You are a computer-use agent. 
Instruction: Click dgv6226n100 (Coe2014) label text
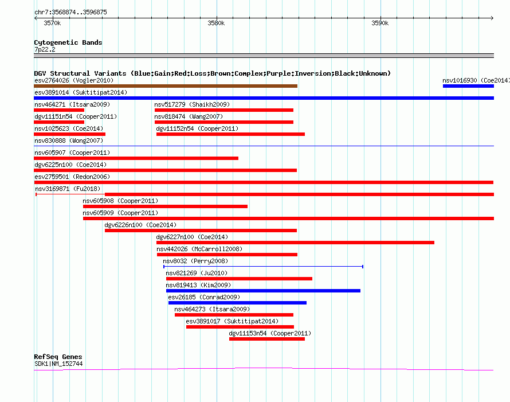140,225
